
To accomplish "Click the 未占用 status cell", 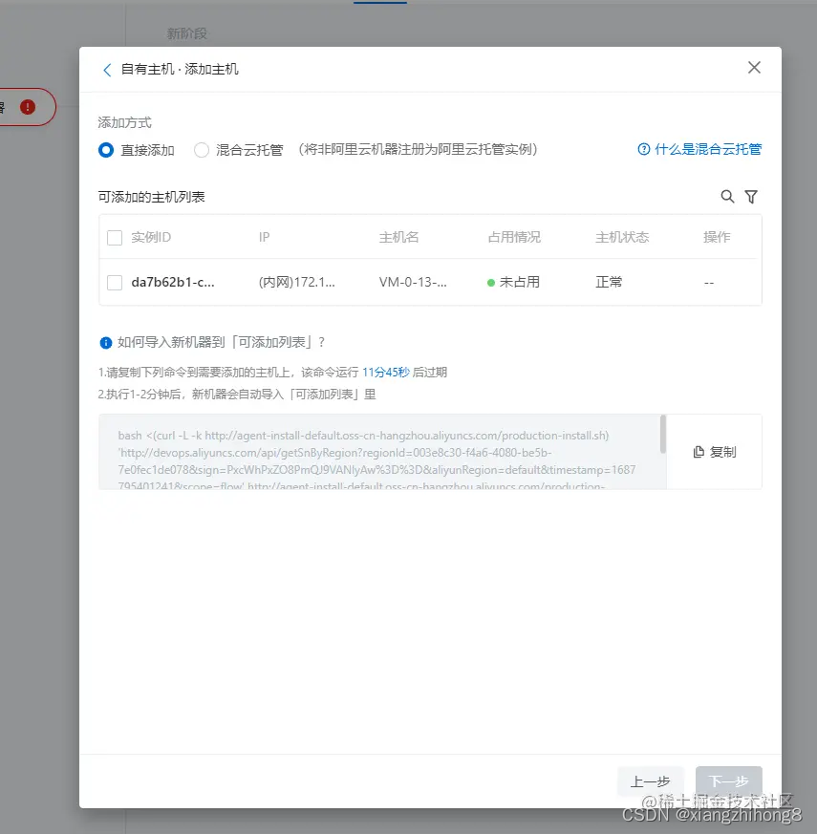I will click(514, 283).
